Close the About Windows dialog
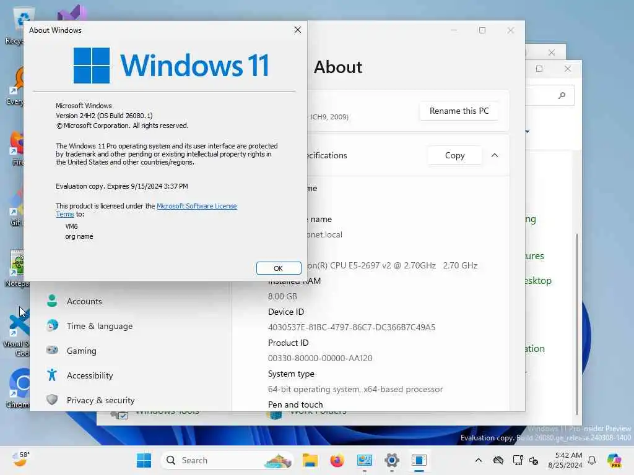Viewport: 634px width, 475px height. (x=298, y=30)
